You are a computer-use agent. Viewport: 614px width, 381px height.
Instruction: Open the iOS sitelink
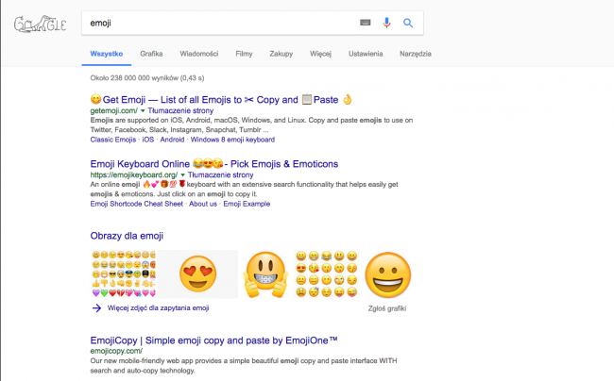(148, 140)
